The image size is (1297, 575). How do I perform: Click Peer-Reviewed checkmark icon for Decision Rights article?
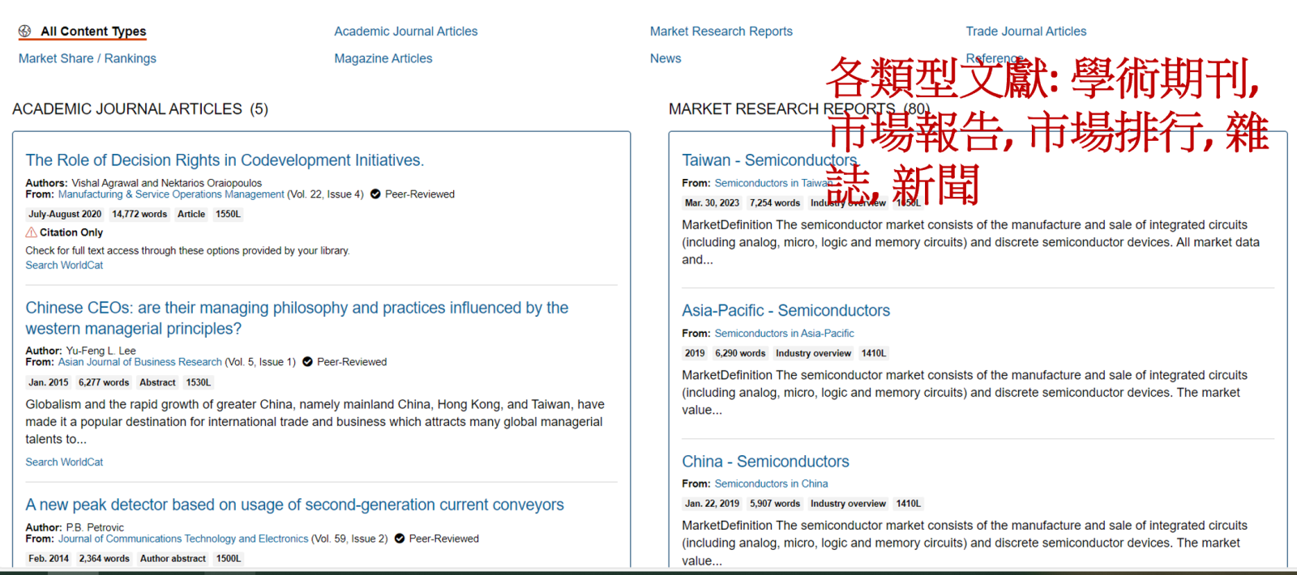(x=375, y=194)
